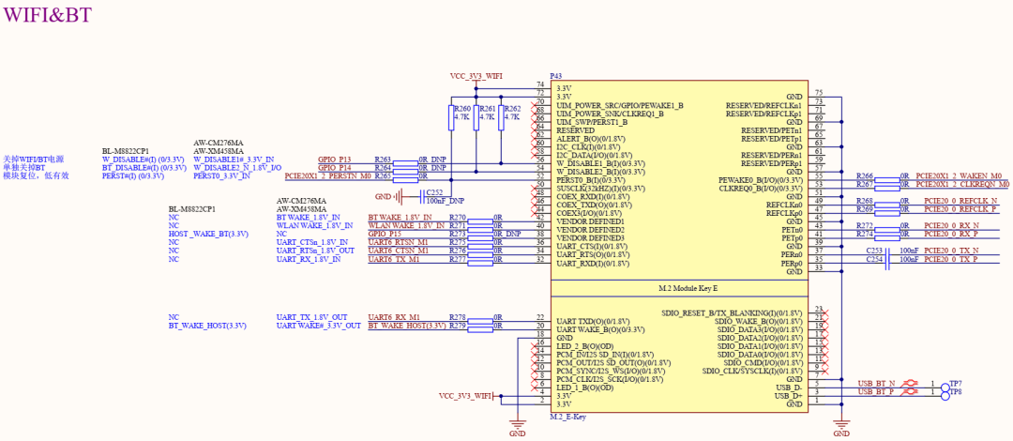Select resistor R275 on UART6_RTSN_M1 net

480,247
